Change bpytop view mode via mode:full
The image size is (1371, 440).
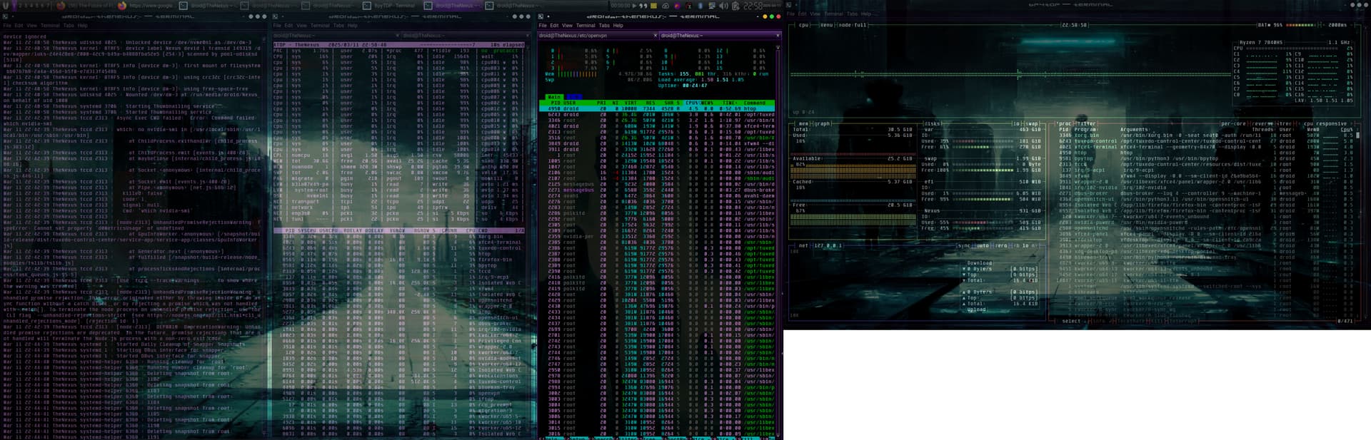click(851, 25)
